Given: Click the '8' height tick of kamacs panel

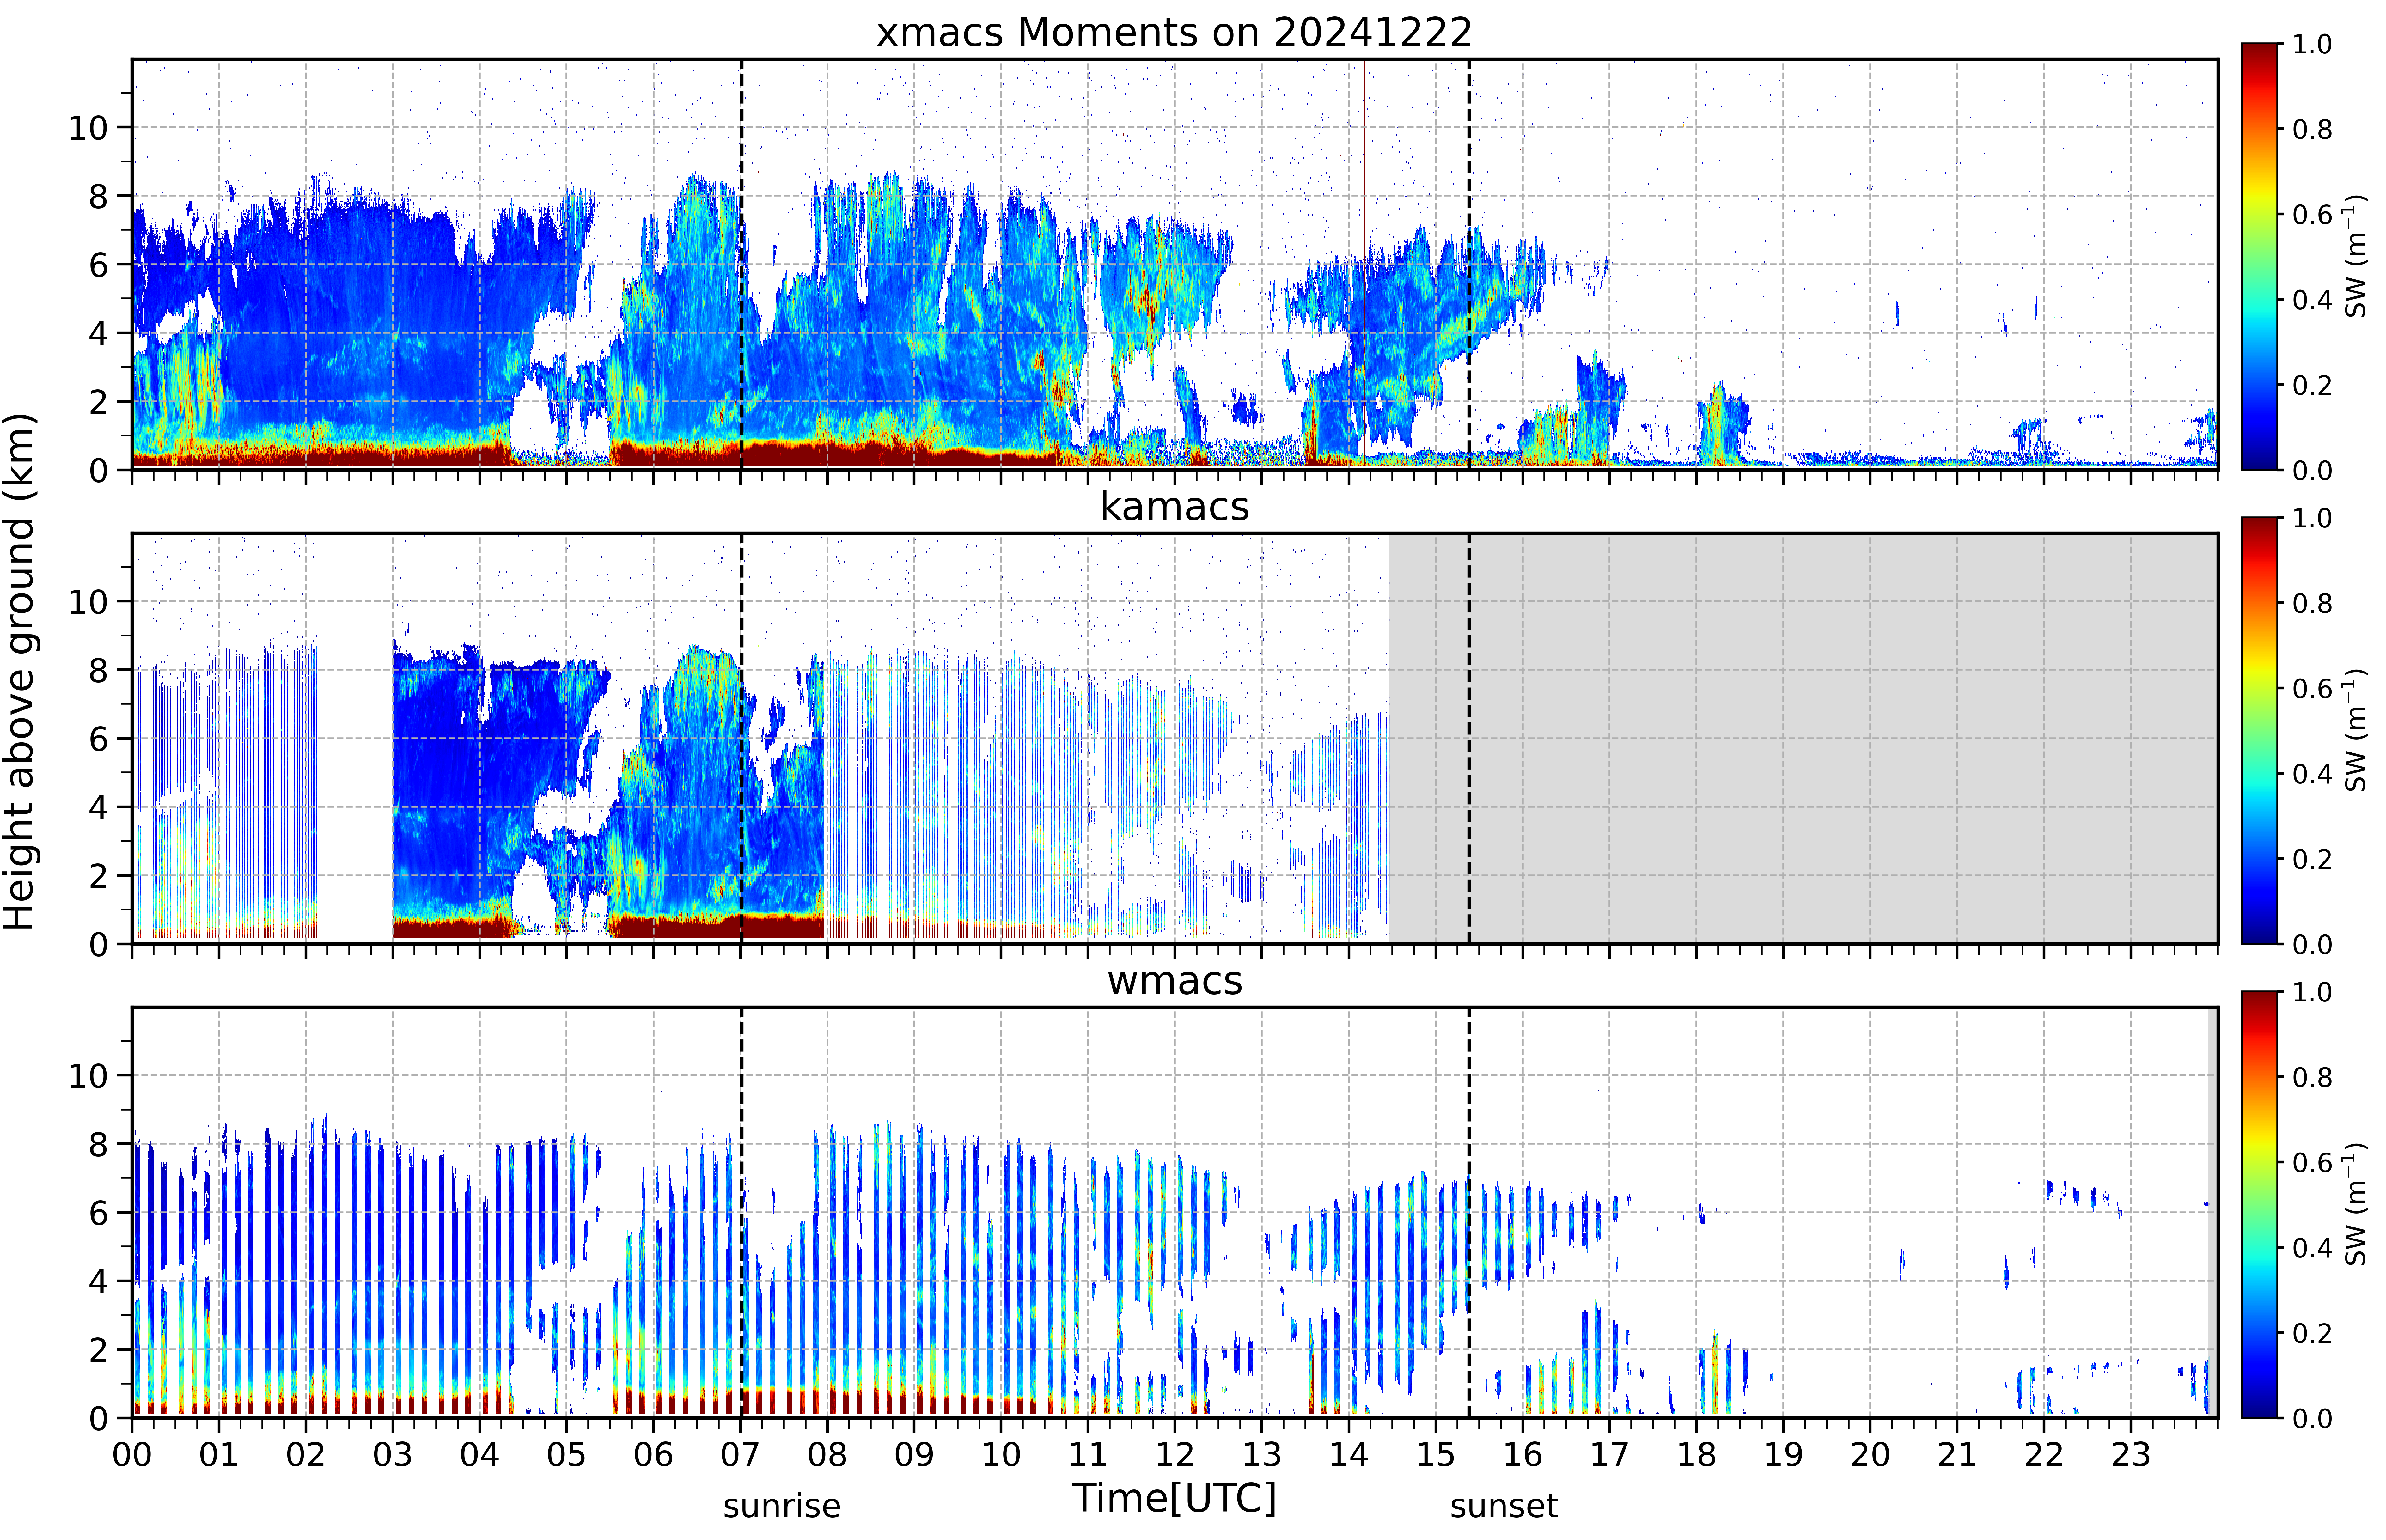Looking at the screenshot, I should tap(98, 670).
